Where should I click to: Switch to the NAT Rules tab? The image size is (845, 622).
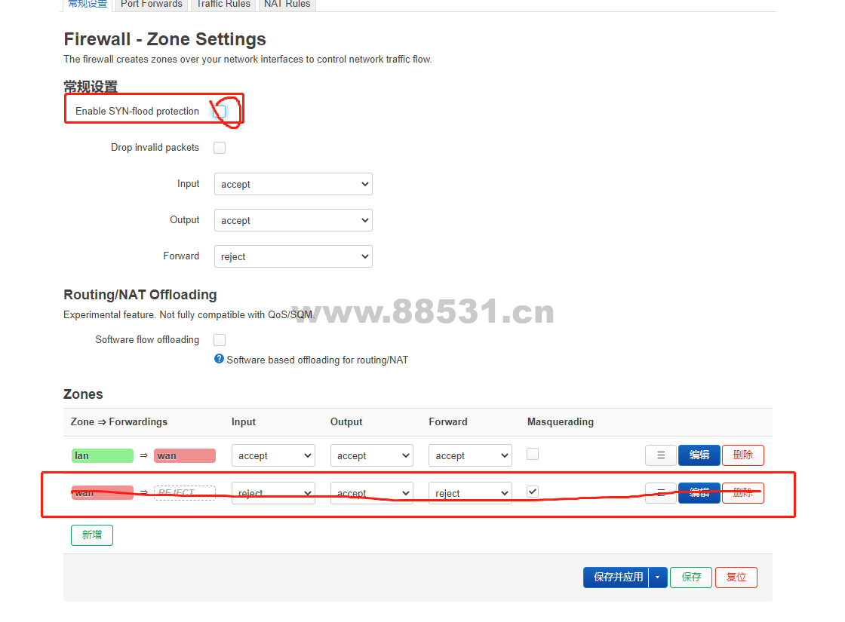(x=287, y=5)
